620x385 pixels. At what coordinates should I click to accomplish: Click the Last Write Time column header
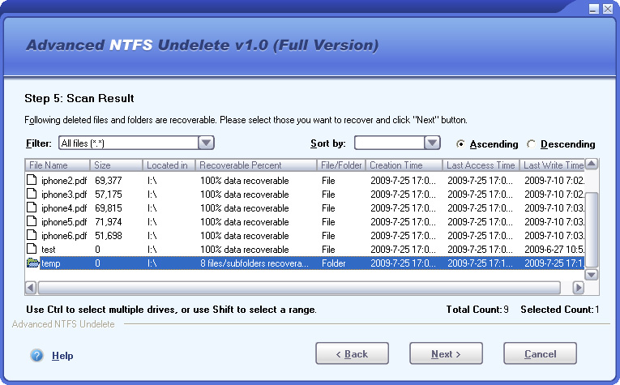552,165
